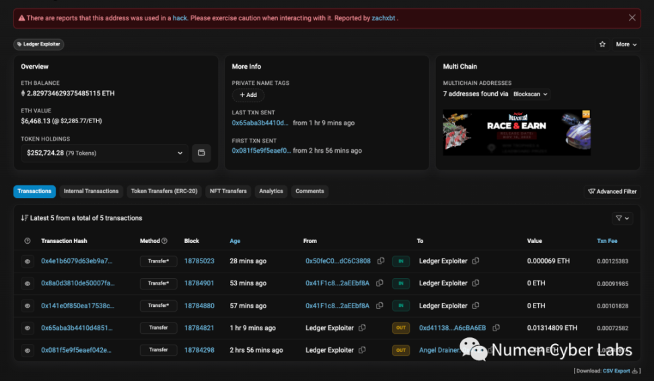Screen dimensions: 654x381
Task: Copy To address in 28 mins ago row
Action: click(476, 261)
